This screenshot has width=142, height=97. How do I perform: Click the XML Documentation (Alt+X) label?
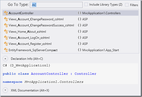click(x=30, y=90)
